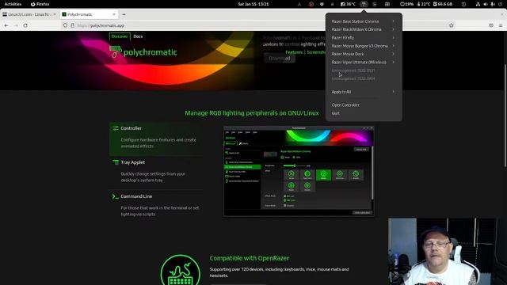The width and height of the screenshot is (507, 285).
Task: Open the Activities overview
Action: 13,4
